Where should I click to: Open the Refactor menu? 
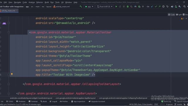click(x=40, y=2)
